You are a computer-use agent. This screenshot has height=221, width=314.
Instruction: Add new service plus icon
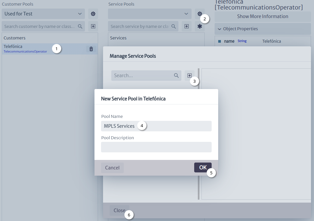(x=187, y=26)
